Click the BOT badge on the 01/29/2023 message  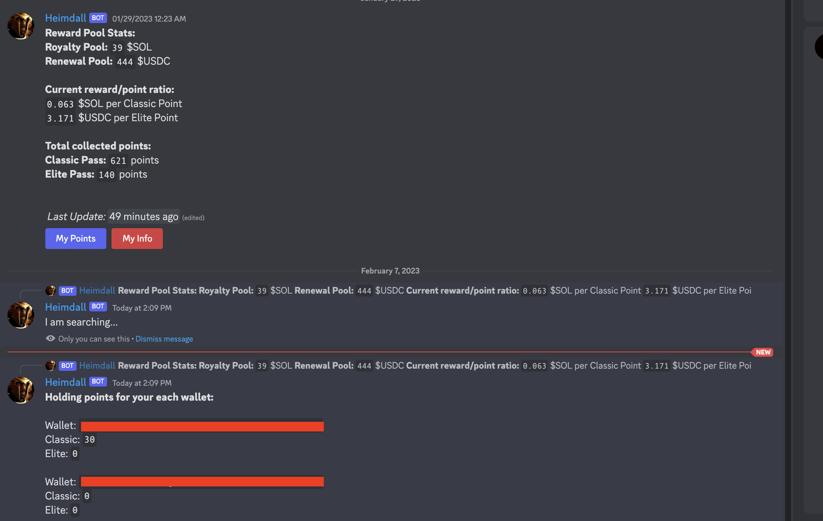point(98,18)
